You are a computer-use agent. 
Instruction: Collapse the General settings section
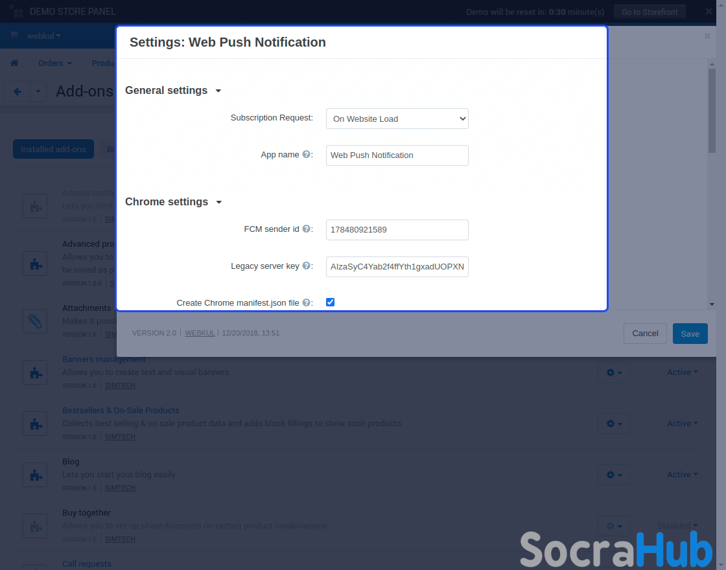click(173, 90)
